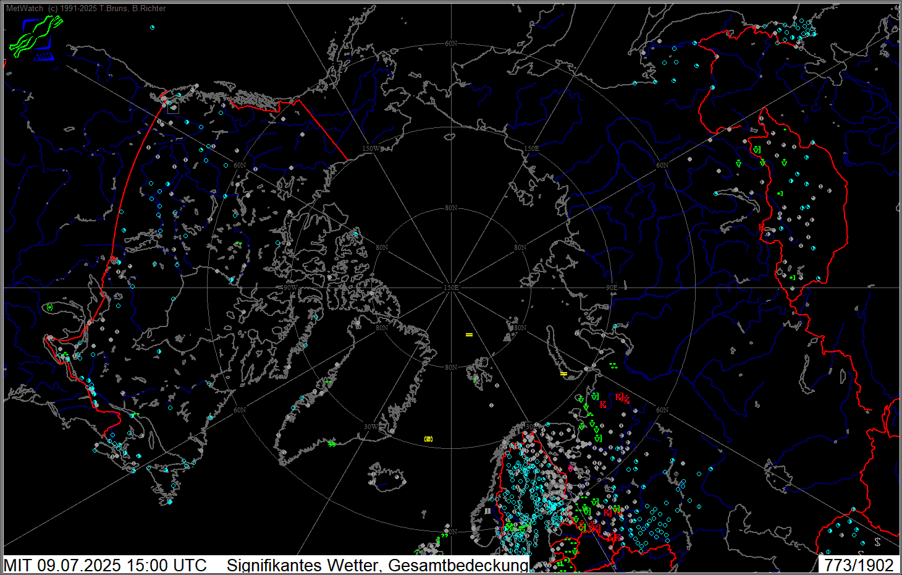Click the dollar sign symbol at bottom right
This screenshot has width=902, height=575.
point(877,542)
